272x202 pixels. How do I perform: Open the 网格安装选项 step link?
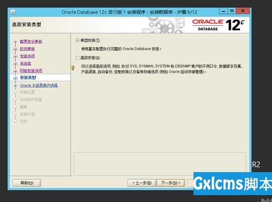tap(31, 71)
